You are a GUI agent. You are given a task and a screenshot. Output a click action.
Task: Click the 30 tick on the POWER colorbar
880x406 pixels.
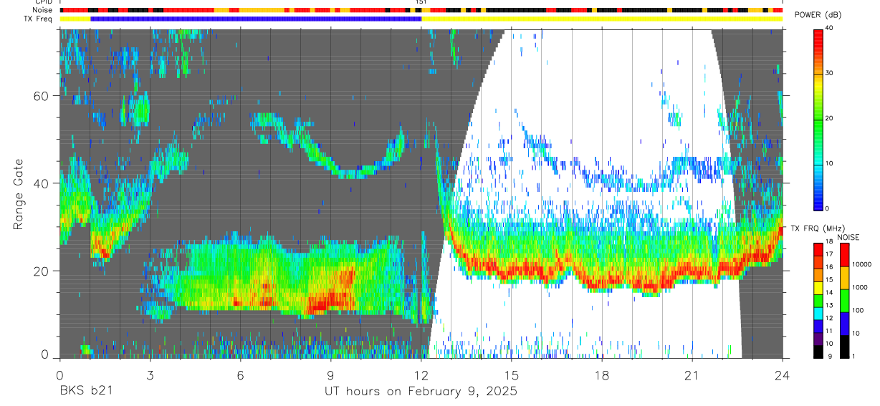coord(829,73)
